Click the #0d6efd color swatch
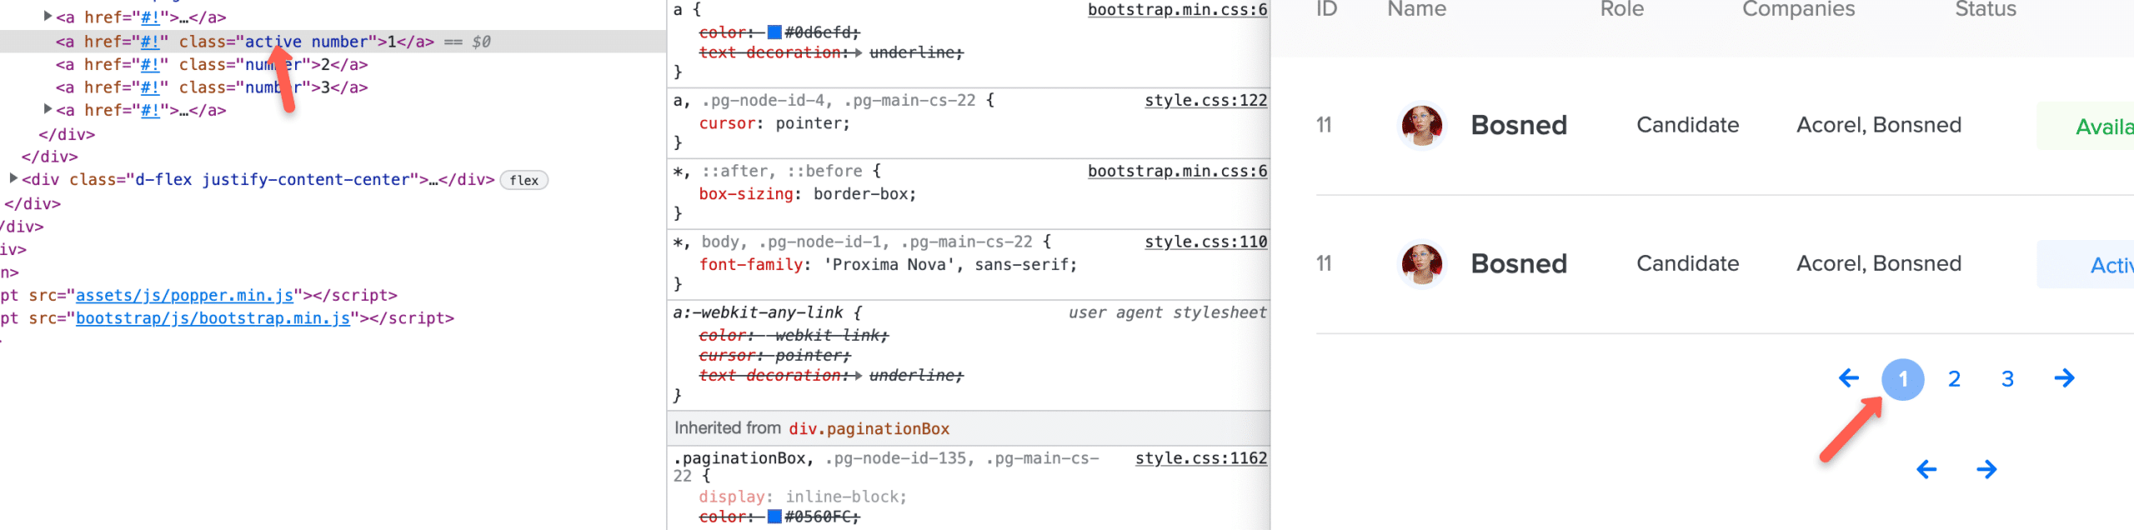 click(x=774, y=32)
